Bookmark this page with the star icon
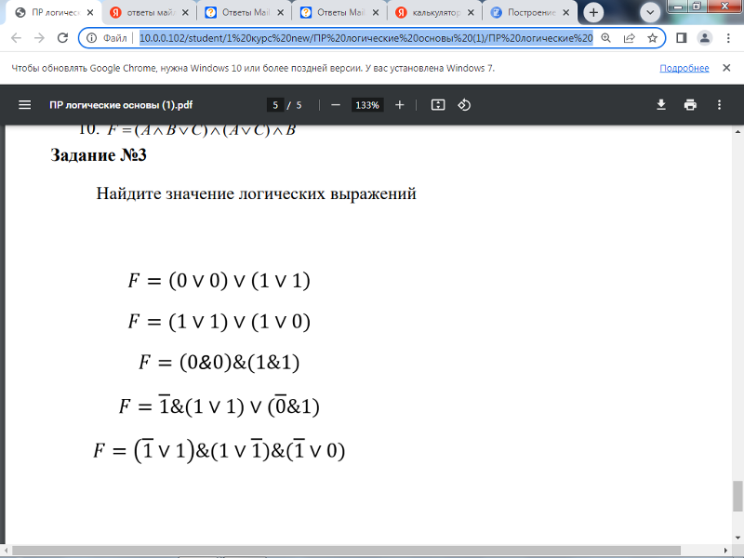Screen dimensions: 744x558 pos(653,38)
